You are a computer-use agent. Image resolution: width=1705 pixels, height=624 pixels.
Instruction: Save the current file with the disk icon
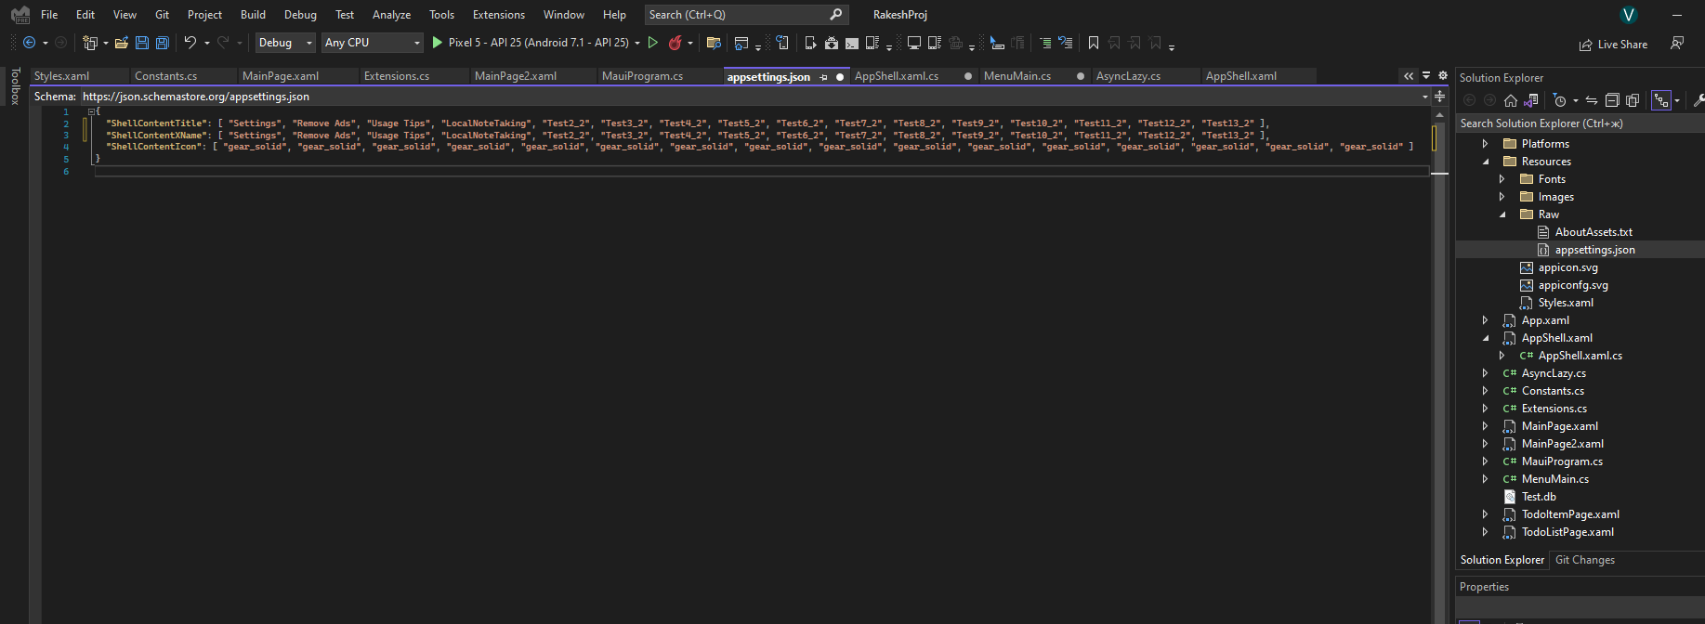coord(142,43)
